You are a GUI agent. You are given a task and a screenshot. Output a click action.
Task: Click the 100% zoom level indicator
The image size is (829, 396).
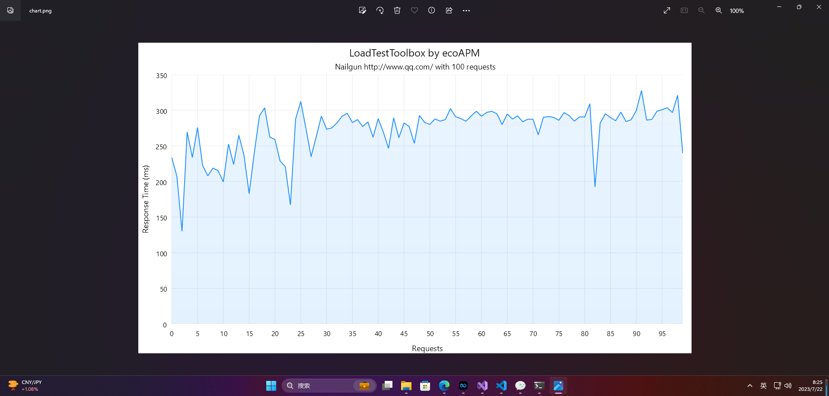(x=737, y=11)
